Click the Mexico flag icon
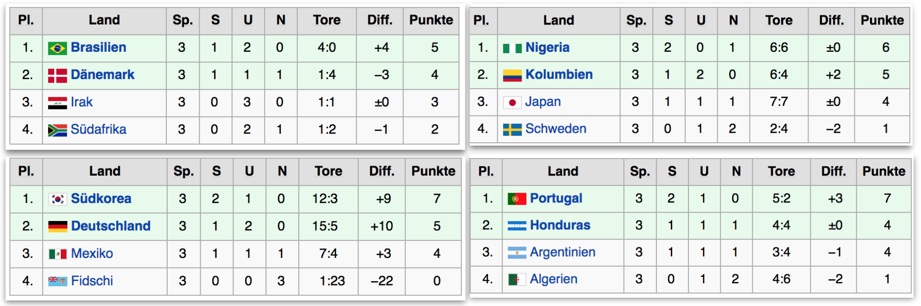This screenshot has height=306, width=921. pos(58,254)
